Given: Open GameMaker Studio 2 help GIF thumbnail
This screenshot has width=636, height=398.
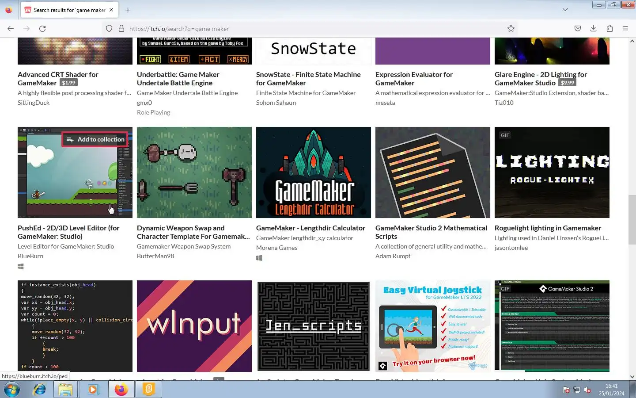Looking at the screenshot, I should 552,326.
